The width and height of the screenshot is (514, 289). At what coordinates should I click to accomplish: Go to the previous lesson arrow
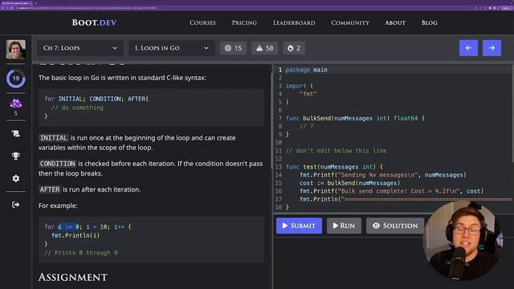coord(468,48)
